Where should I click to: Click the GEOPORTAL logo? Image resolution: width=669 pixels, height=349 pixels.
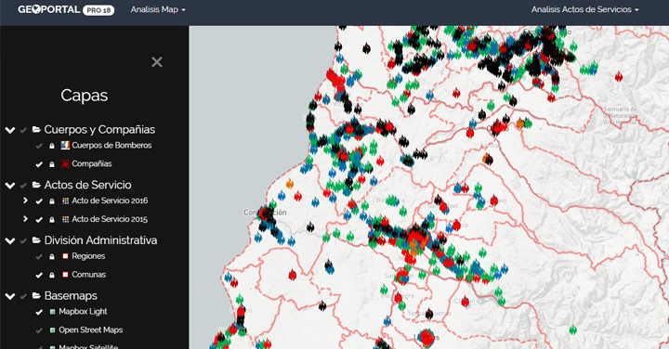48,9
